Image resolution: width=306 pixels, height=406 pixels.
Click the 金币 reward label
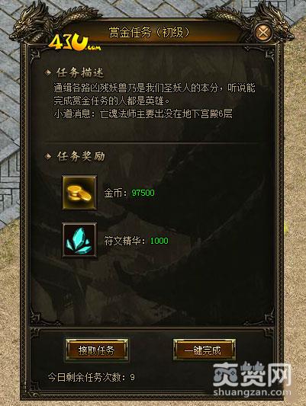115,193
